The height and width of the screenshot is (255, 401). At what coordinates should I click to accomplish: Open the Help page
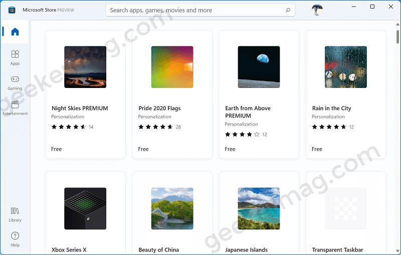pos(15,239)
